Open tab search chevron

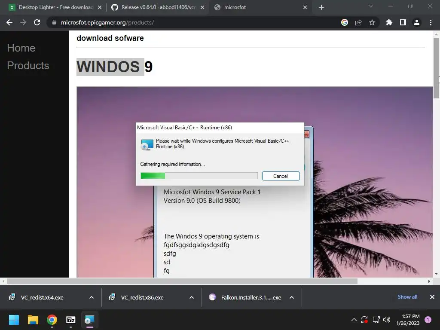(371, 6)
